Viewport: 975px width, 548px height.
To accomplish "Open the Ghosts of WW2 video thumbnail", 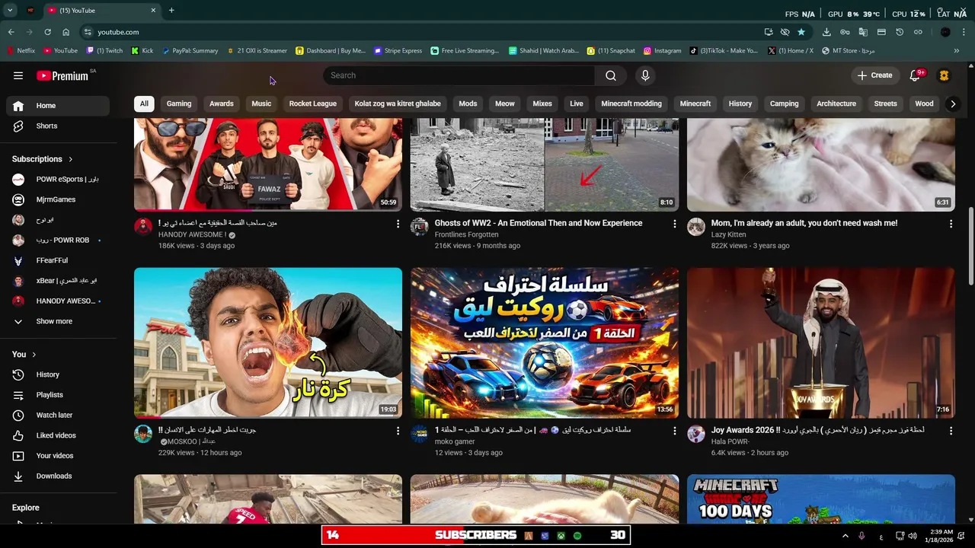I will tap(545, 164).
